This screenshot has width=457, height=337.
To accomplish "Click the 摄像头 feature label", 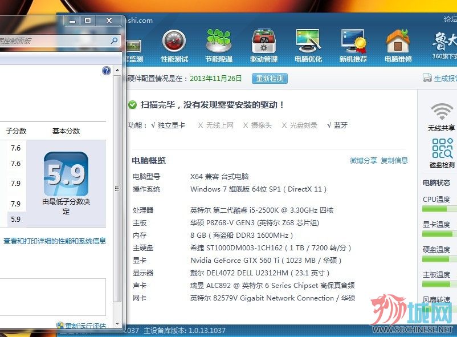I will point(262,125).
